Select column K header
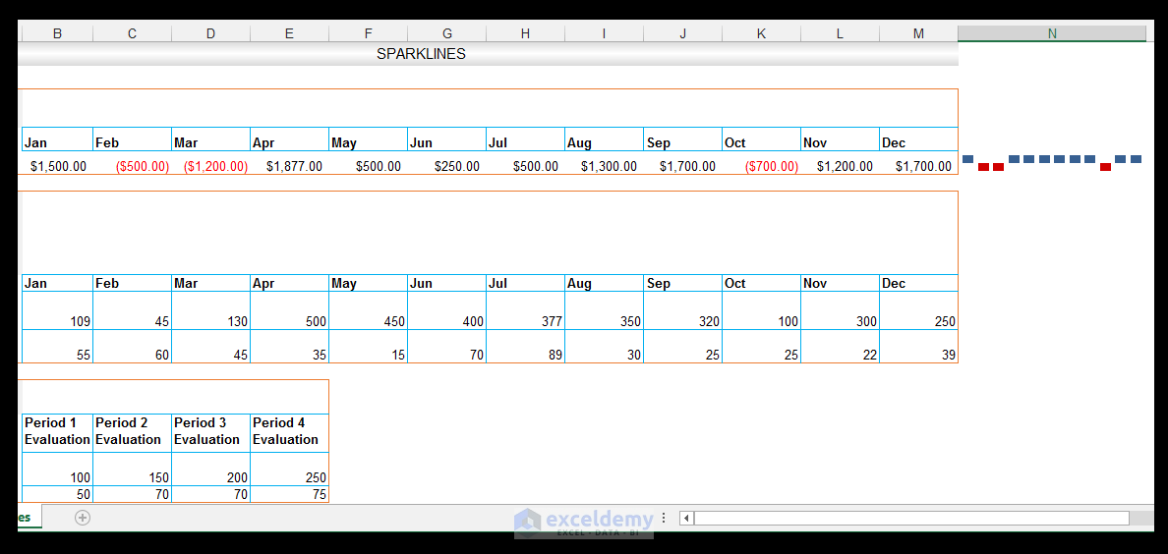The height and width of the screenshot is (554, 1168). tap(761, 33)
